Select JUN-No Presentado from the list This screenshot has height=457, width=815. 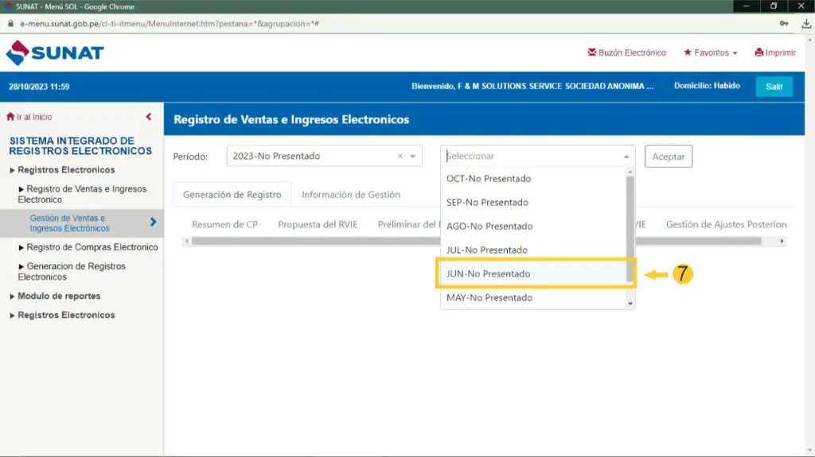(x=488, y=273)
